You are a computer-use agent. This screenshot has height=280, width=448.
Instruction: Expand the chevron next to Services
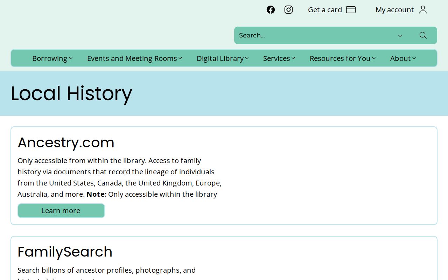tap(293, 58)
